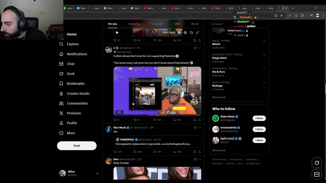Open options for His & Hers trend
Screen dimensions: 326x183
[264, 69]
